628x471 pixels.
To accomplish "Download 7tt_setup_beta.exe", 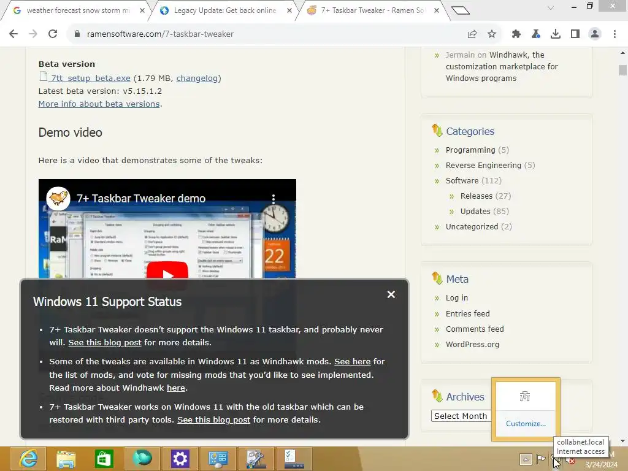I will [x=91, y=78].
